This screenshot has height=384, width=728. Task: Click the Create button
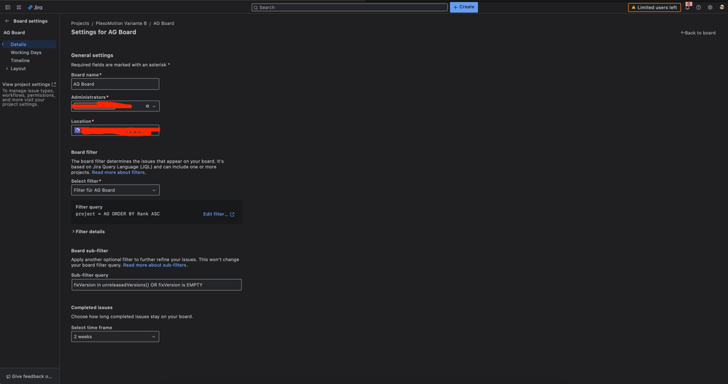point(464,7)
